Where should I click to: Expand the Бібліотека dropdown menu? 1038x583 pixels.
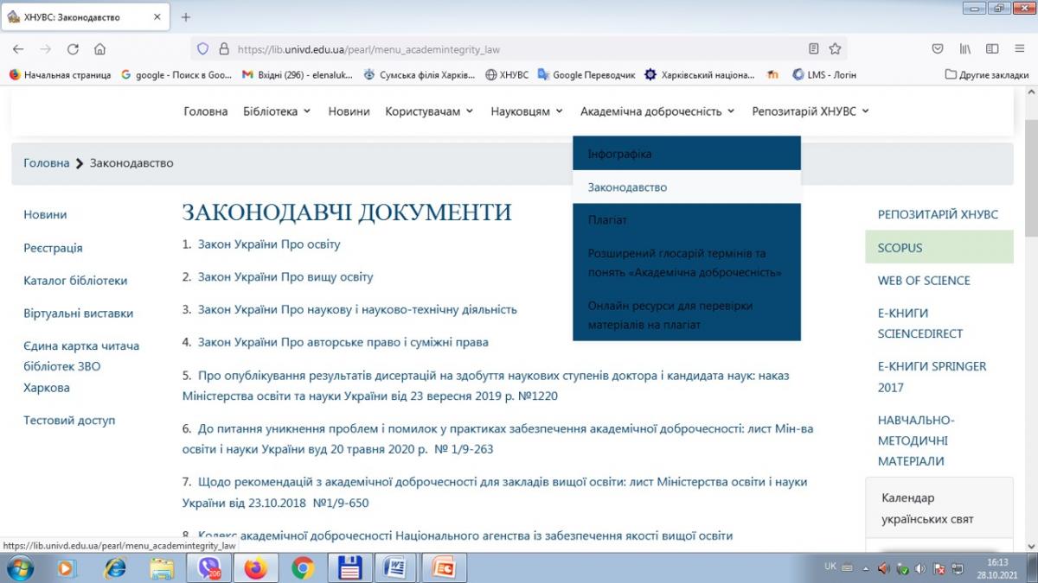click(x=277, y=111)
